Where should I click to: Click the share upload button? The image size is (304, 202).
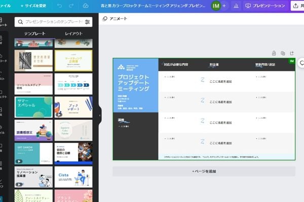pos(297,6)
